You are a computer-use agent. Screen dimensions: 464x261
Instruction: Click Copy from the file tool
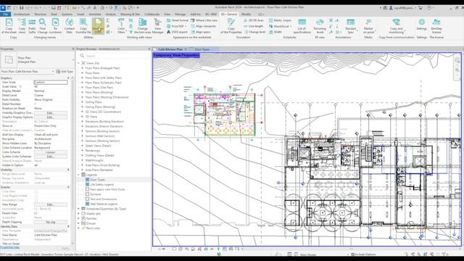(x=83, y=26)
